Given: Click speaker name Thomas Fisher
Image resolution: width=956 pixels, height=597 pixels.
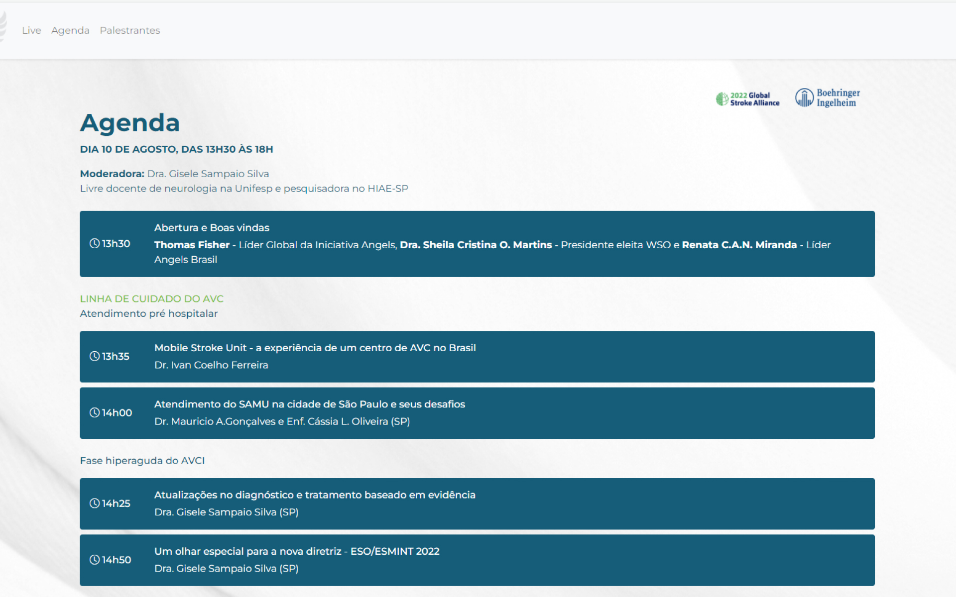Looking at the screenshot, I should click(x=192, y=245).
